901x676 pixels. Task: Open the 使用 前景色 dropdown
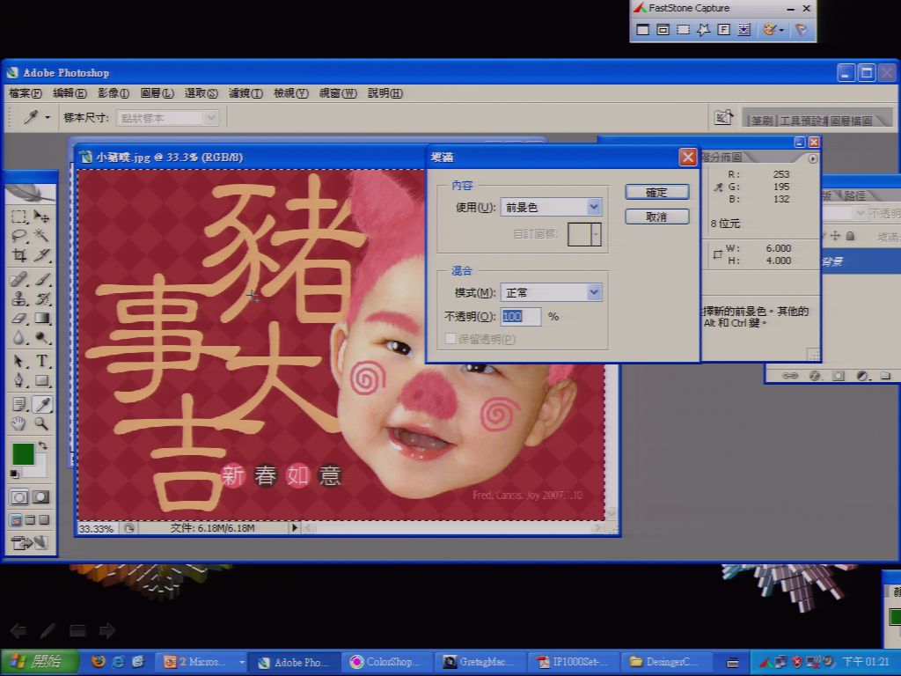[551, 207]
